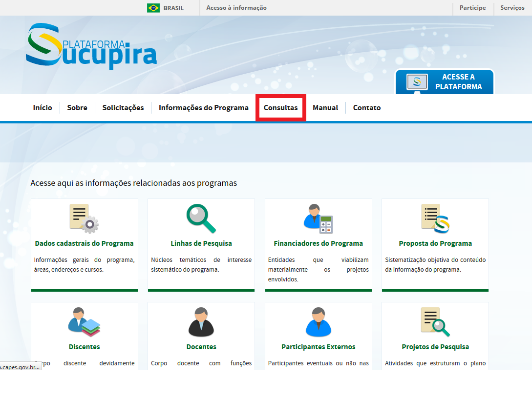Viewport: 532px width, 398px height.
Task: Open Participantes Externos title link
Action: tap(318, 347)
